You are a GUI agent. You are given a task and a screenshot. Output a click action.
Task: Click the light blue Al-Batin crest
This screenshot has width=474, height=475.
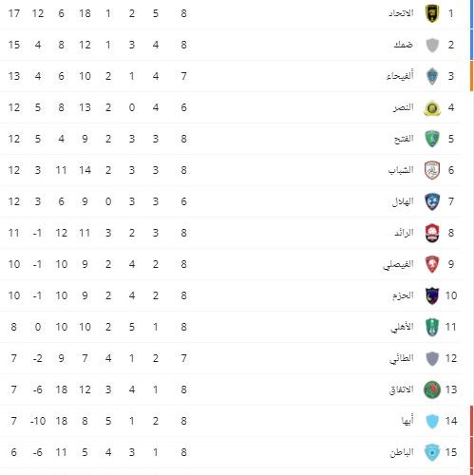click(432, 452)
